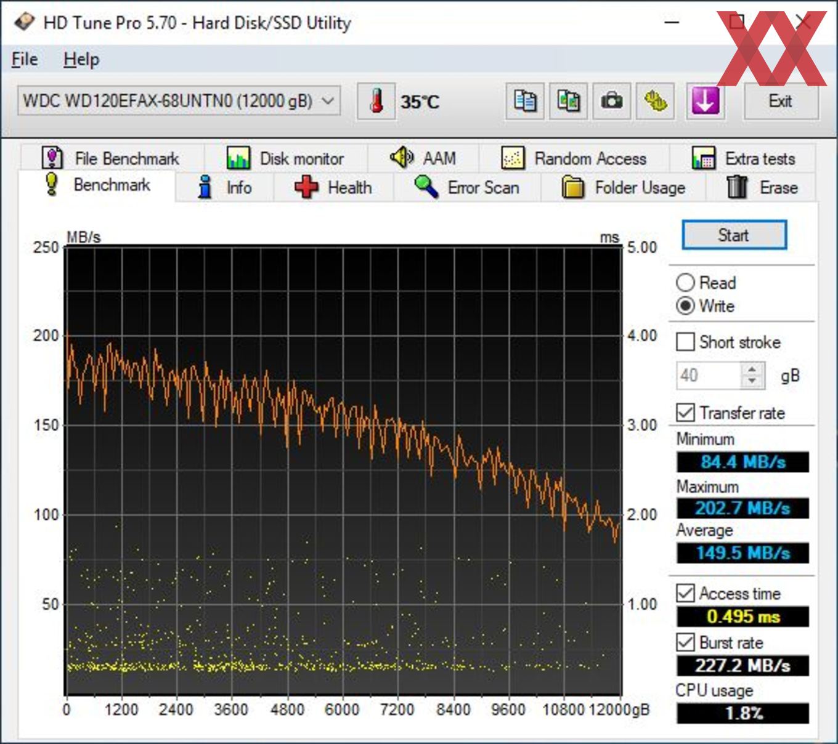Click the purple download arrow icon
The height and width of the screenshot is (744, 838).
pyautogui.click(x=706, y=101)
